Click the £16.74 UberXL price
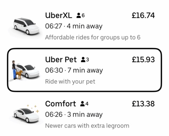 pyautogui.click(x=143, y=15)
